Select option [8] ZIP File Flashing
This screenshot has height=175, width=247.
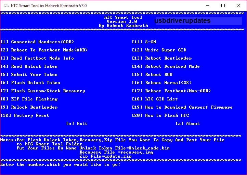[29, 99]
